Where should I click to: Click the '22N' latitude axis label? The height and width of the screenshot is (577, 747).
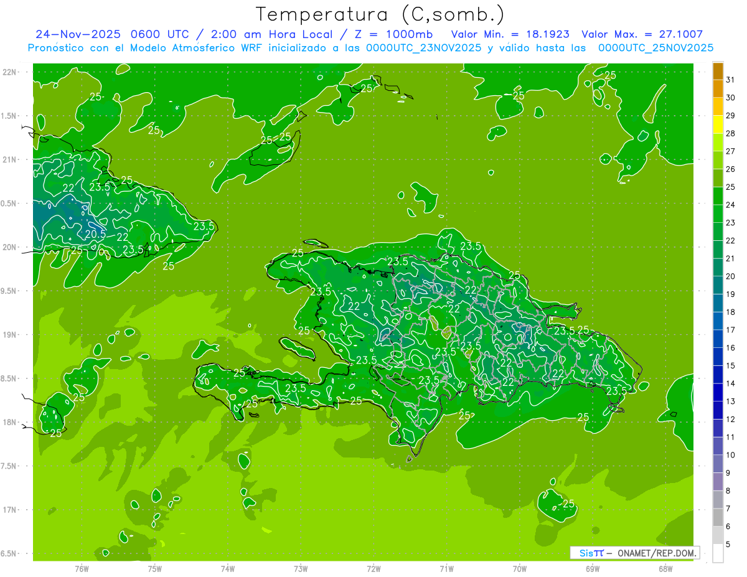click(x=9, y=72)
